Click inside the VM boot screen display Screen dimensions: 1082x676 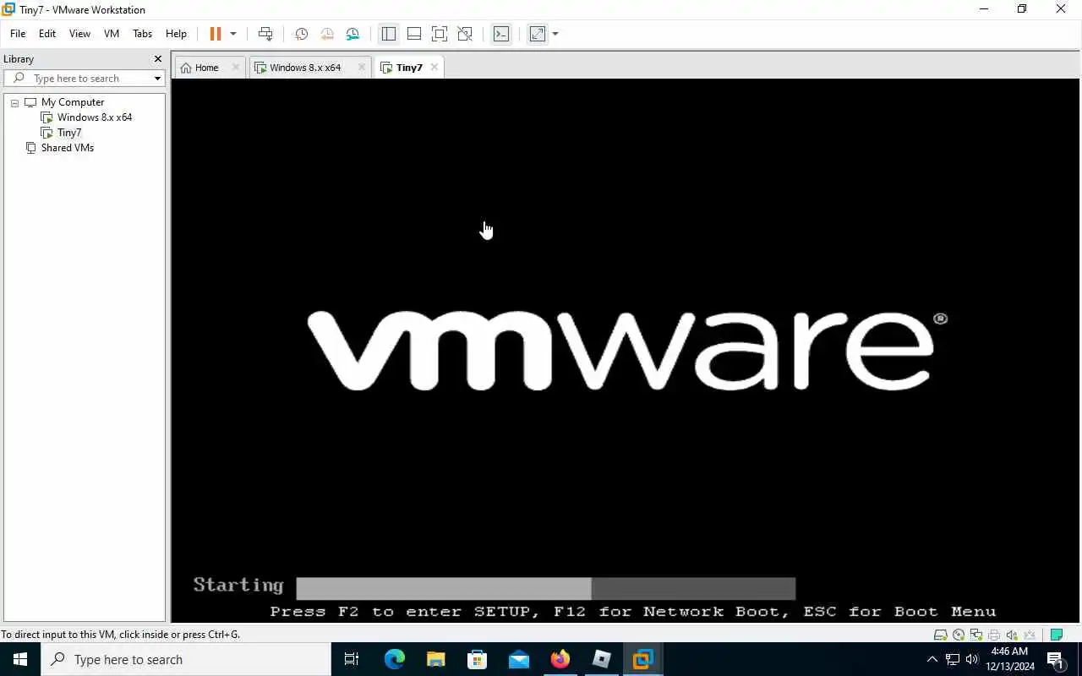626,351
